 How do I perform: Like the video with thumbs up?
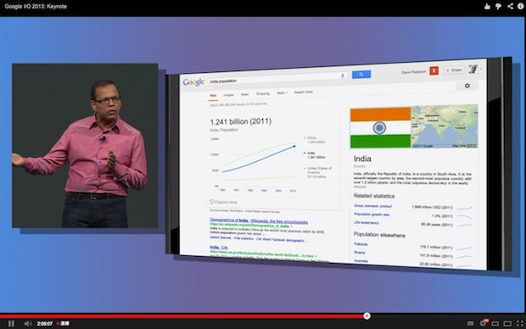tap(487, 6)
